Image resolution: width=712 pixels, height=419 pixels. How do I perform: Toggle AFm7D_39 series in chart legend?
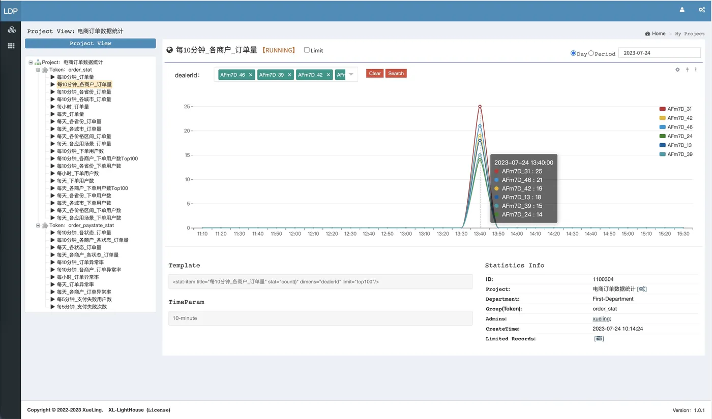coord(675,154)
